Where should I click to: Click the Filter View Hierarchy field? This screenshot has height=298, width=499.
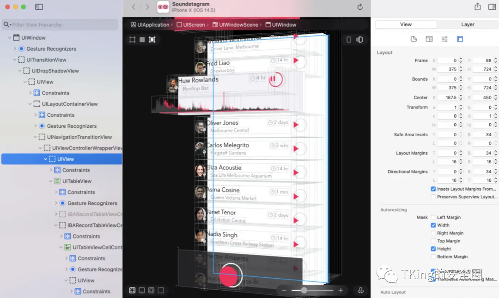coord(60,24)
